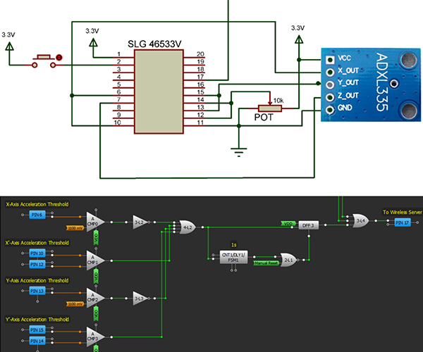Select the PIN 13 block
The image size is (423, 352).
(37, 291)
